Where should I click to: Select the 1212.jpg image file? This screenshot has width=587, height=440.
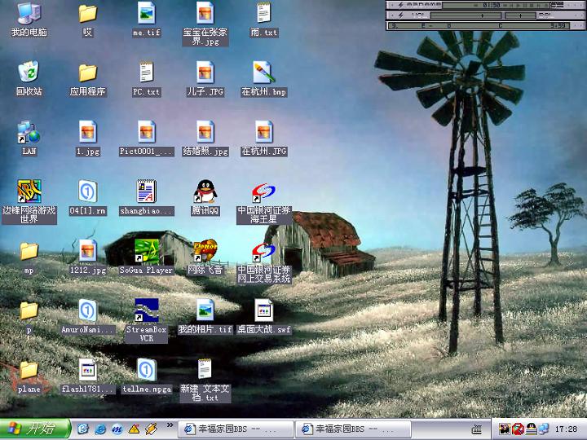(x=87, y=257)
